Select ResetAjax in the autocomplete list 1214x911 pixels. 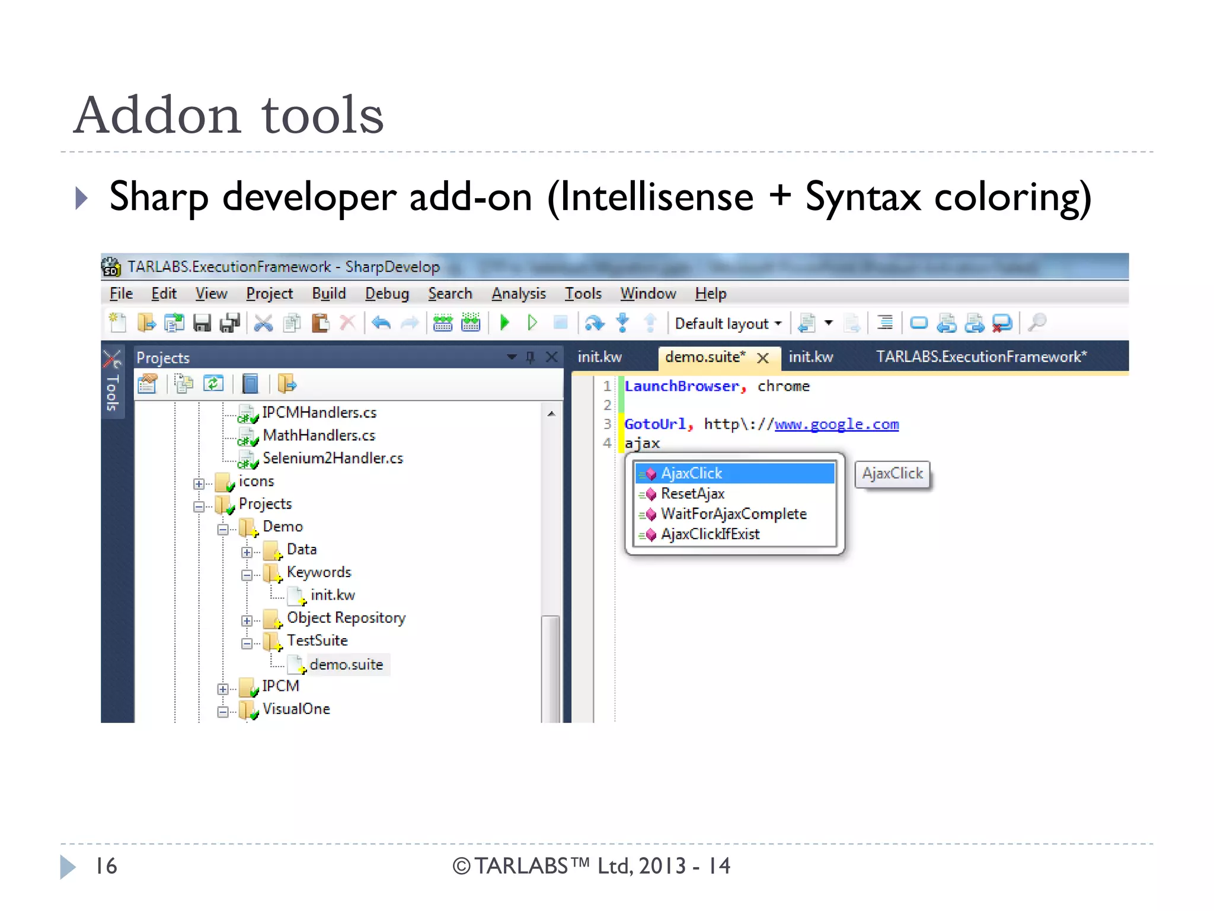[x=735, y=493]
